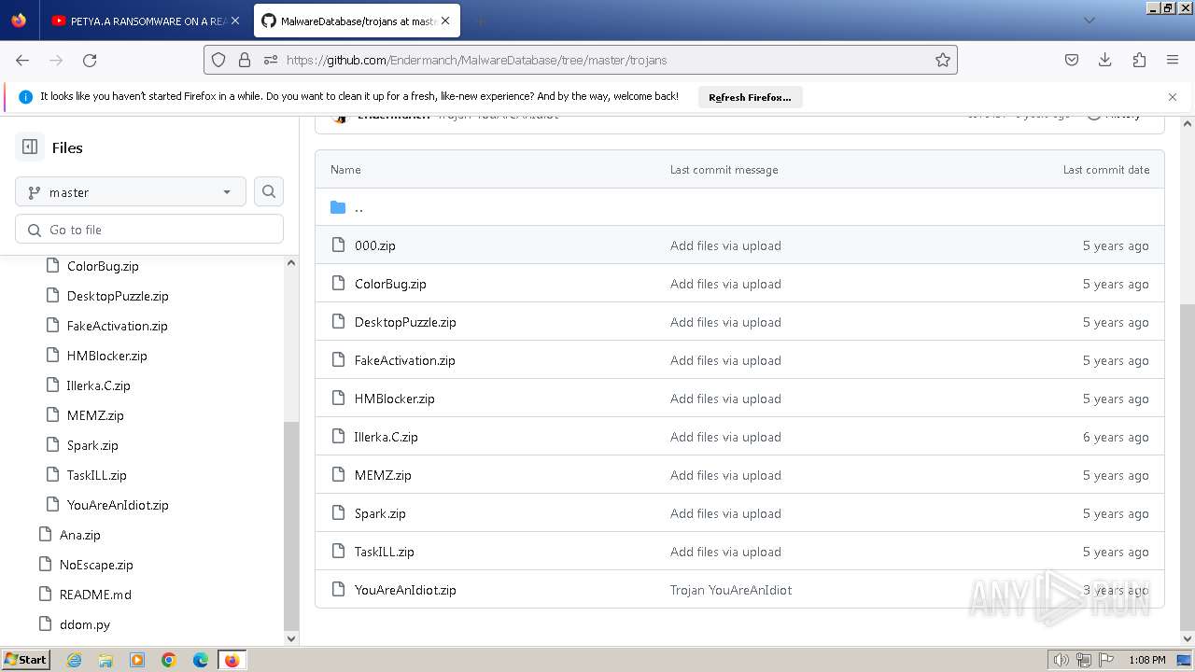The image size is (1195, 672).
Task: Click sidebar scrollbar down arrow
Action: pos(291,638)
